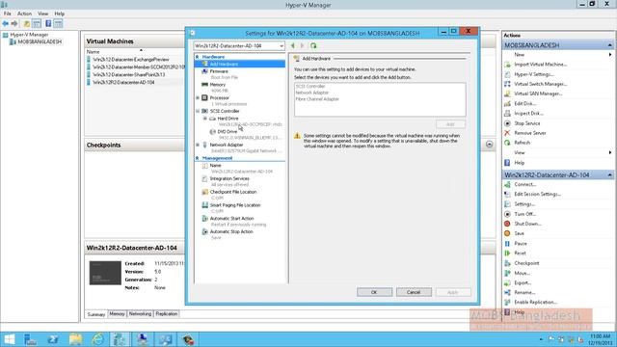The image size is (617, 347).
Task: Click Refresh in Actions pane
Action: (522, 143)
